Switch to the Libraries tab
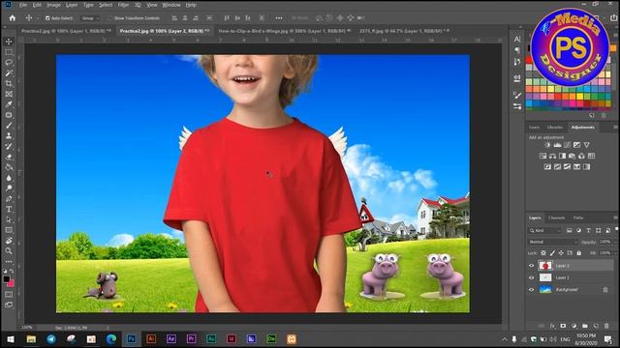 pos(555,127)
